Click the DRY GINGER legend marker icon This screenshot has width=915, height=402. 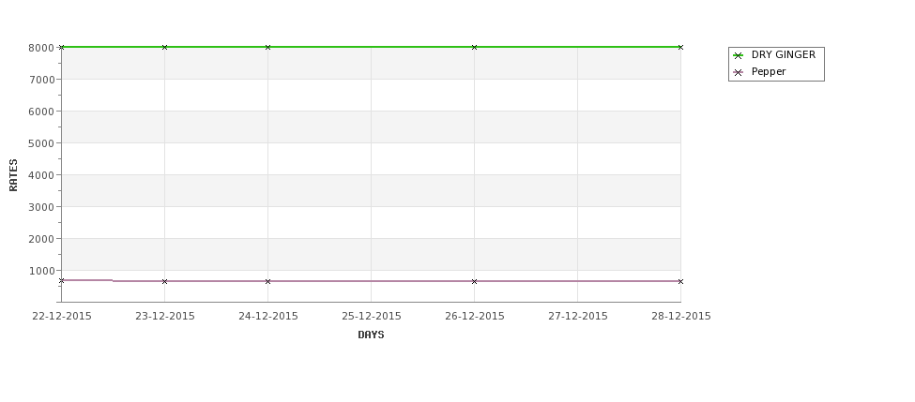(739, 56)
